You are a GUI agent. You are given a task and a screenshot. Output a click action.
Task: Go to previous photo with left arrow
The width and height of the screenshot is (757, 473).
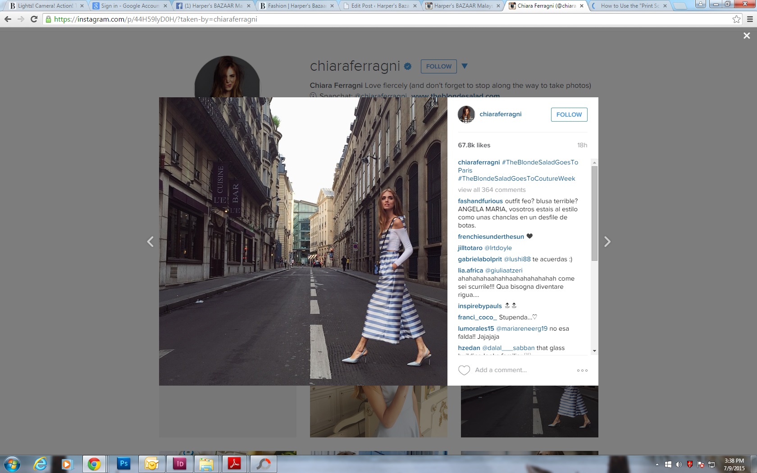[x=150, y=242]
